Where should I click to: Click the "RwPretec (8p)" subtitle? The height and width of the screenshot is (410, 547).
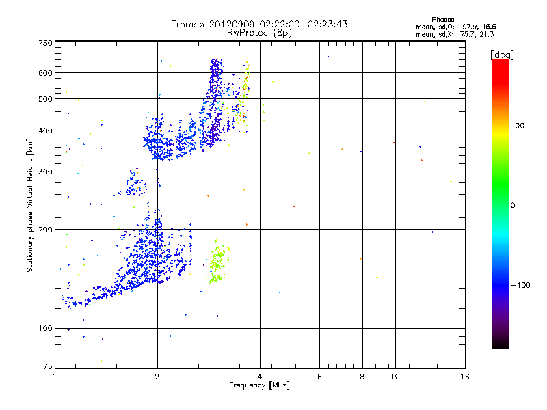click(259, 33)
